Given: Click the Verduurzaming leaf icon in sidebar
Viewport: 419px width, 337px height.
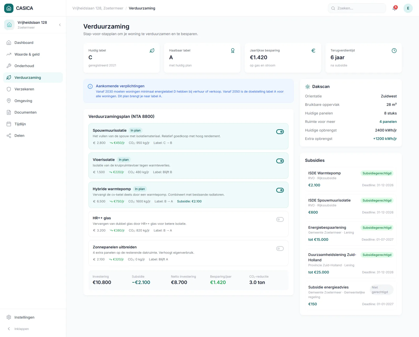Looking at the screenshot, I should pyautogui.click(x=9, y=78).
